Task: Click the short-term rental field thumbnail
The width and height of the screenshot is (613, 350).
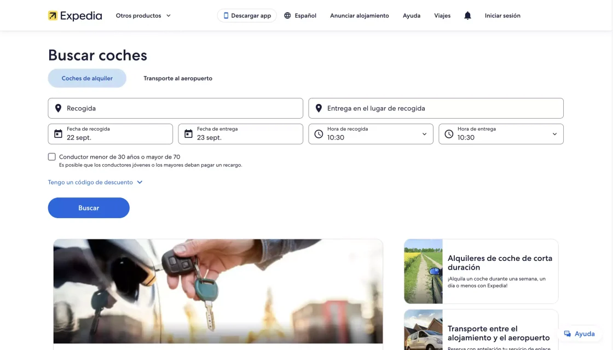Action: click(x=424, y=271)
